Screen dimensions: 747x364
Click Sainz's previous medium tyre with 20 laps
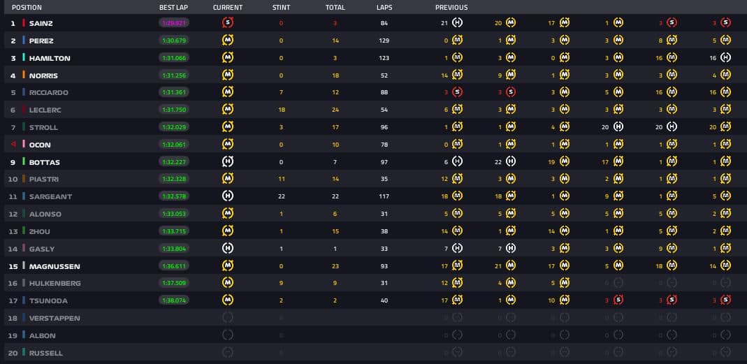pyautogui.click(x=511, y=22)
